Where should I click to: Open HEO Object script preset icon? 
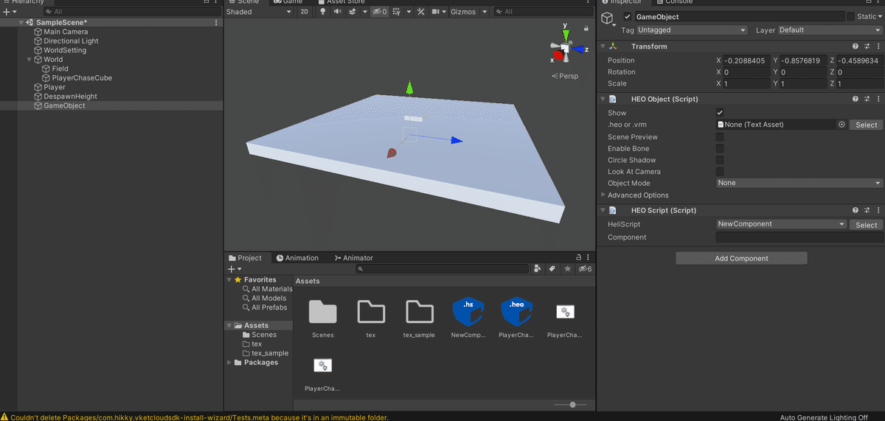(867, 99)
